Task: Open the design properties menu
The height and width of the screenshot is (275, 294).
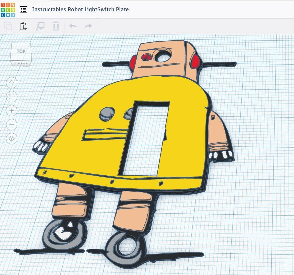Action: [x=23, y=10]
